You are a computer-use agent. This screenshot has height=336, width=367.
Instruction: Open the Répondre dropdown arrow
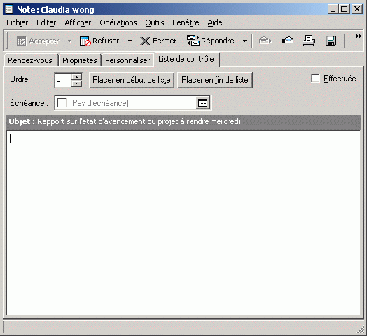(244, 41)
